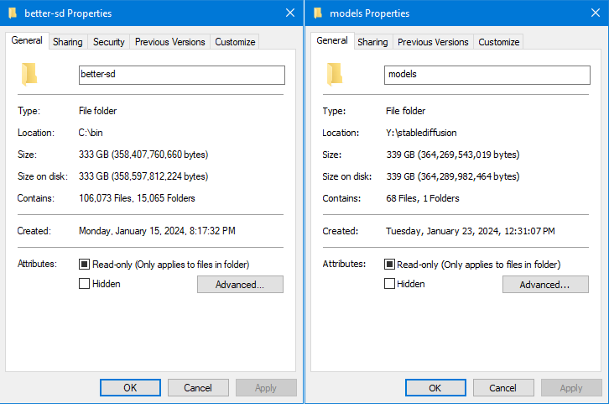This screenshot has width=609, height=404.
Task: Open Advanced attributes for models folder
Action: tap(545, 285)
